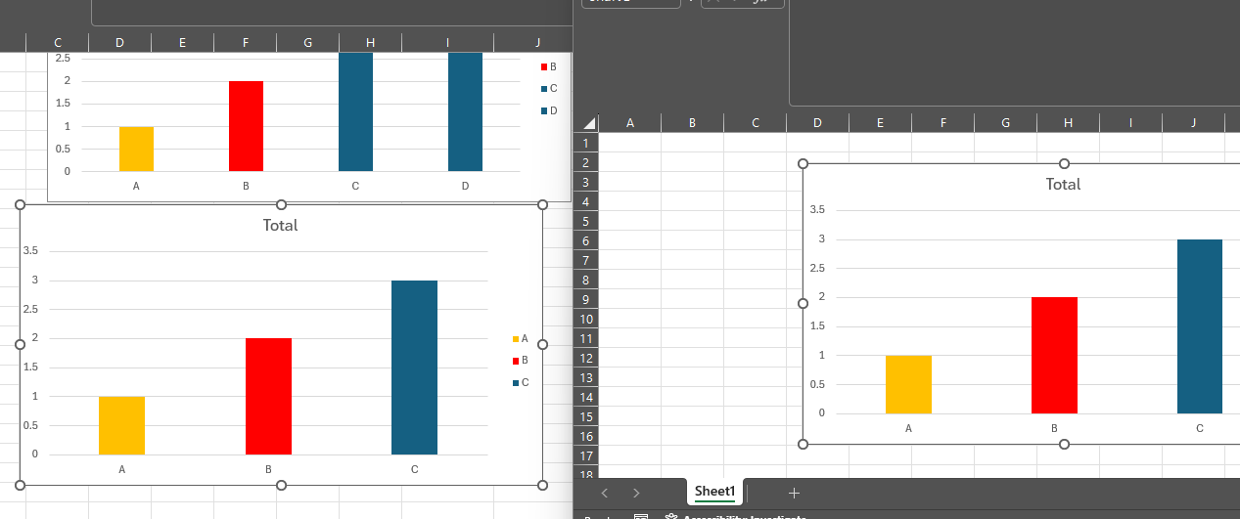1240x519 pixels.
Task: Click the Total chart title in right workbook
Action: pyautogui.click(x=1063, y=184)
